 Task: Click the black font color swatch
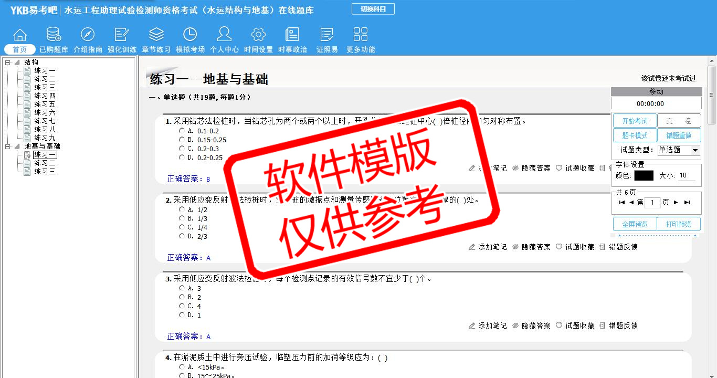click(644, 176)
